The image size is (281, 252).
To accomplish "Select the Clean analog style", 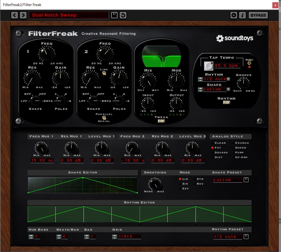I will [x=219, y=143].
